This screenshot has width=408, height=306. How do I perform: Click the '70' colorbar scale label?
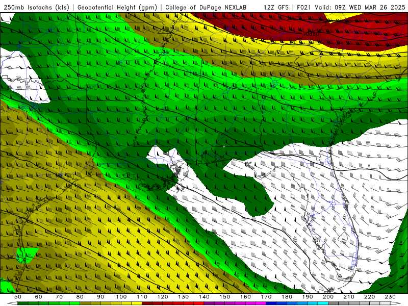point(59,297)
